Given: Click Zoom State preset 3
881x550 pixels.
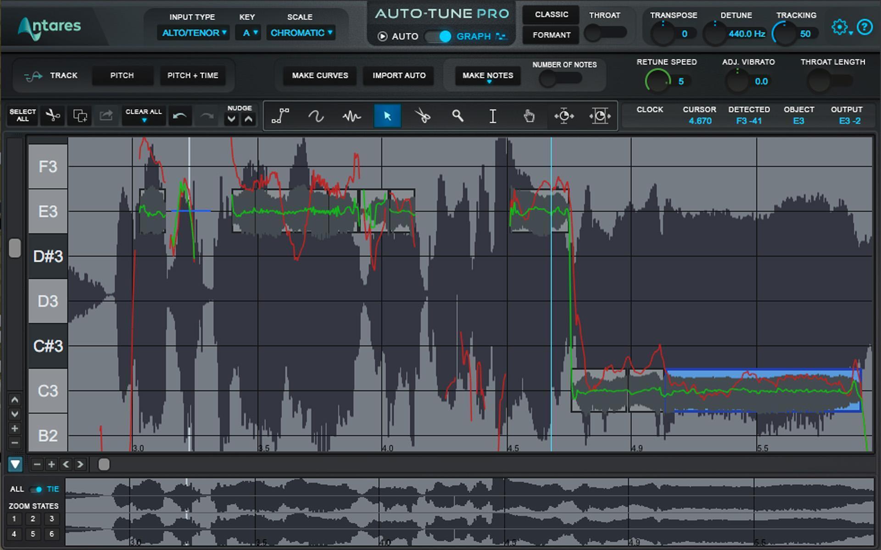Looking at the screenshot, I should 51,519.
